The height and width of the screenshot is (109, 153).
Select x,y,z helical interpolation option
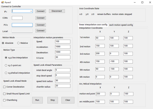6,73
